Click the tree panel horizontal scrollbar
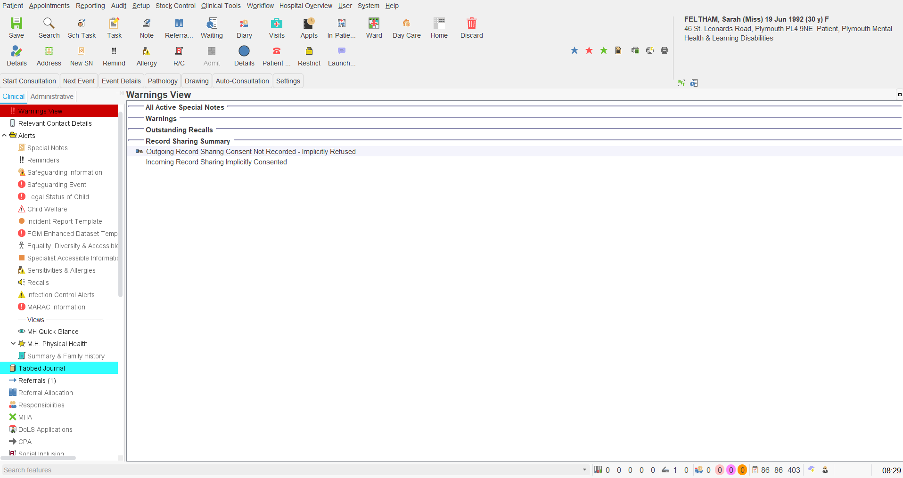The image size is (903, 478). tap(39, 457)
